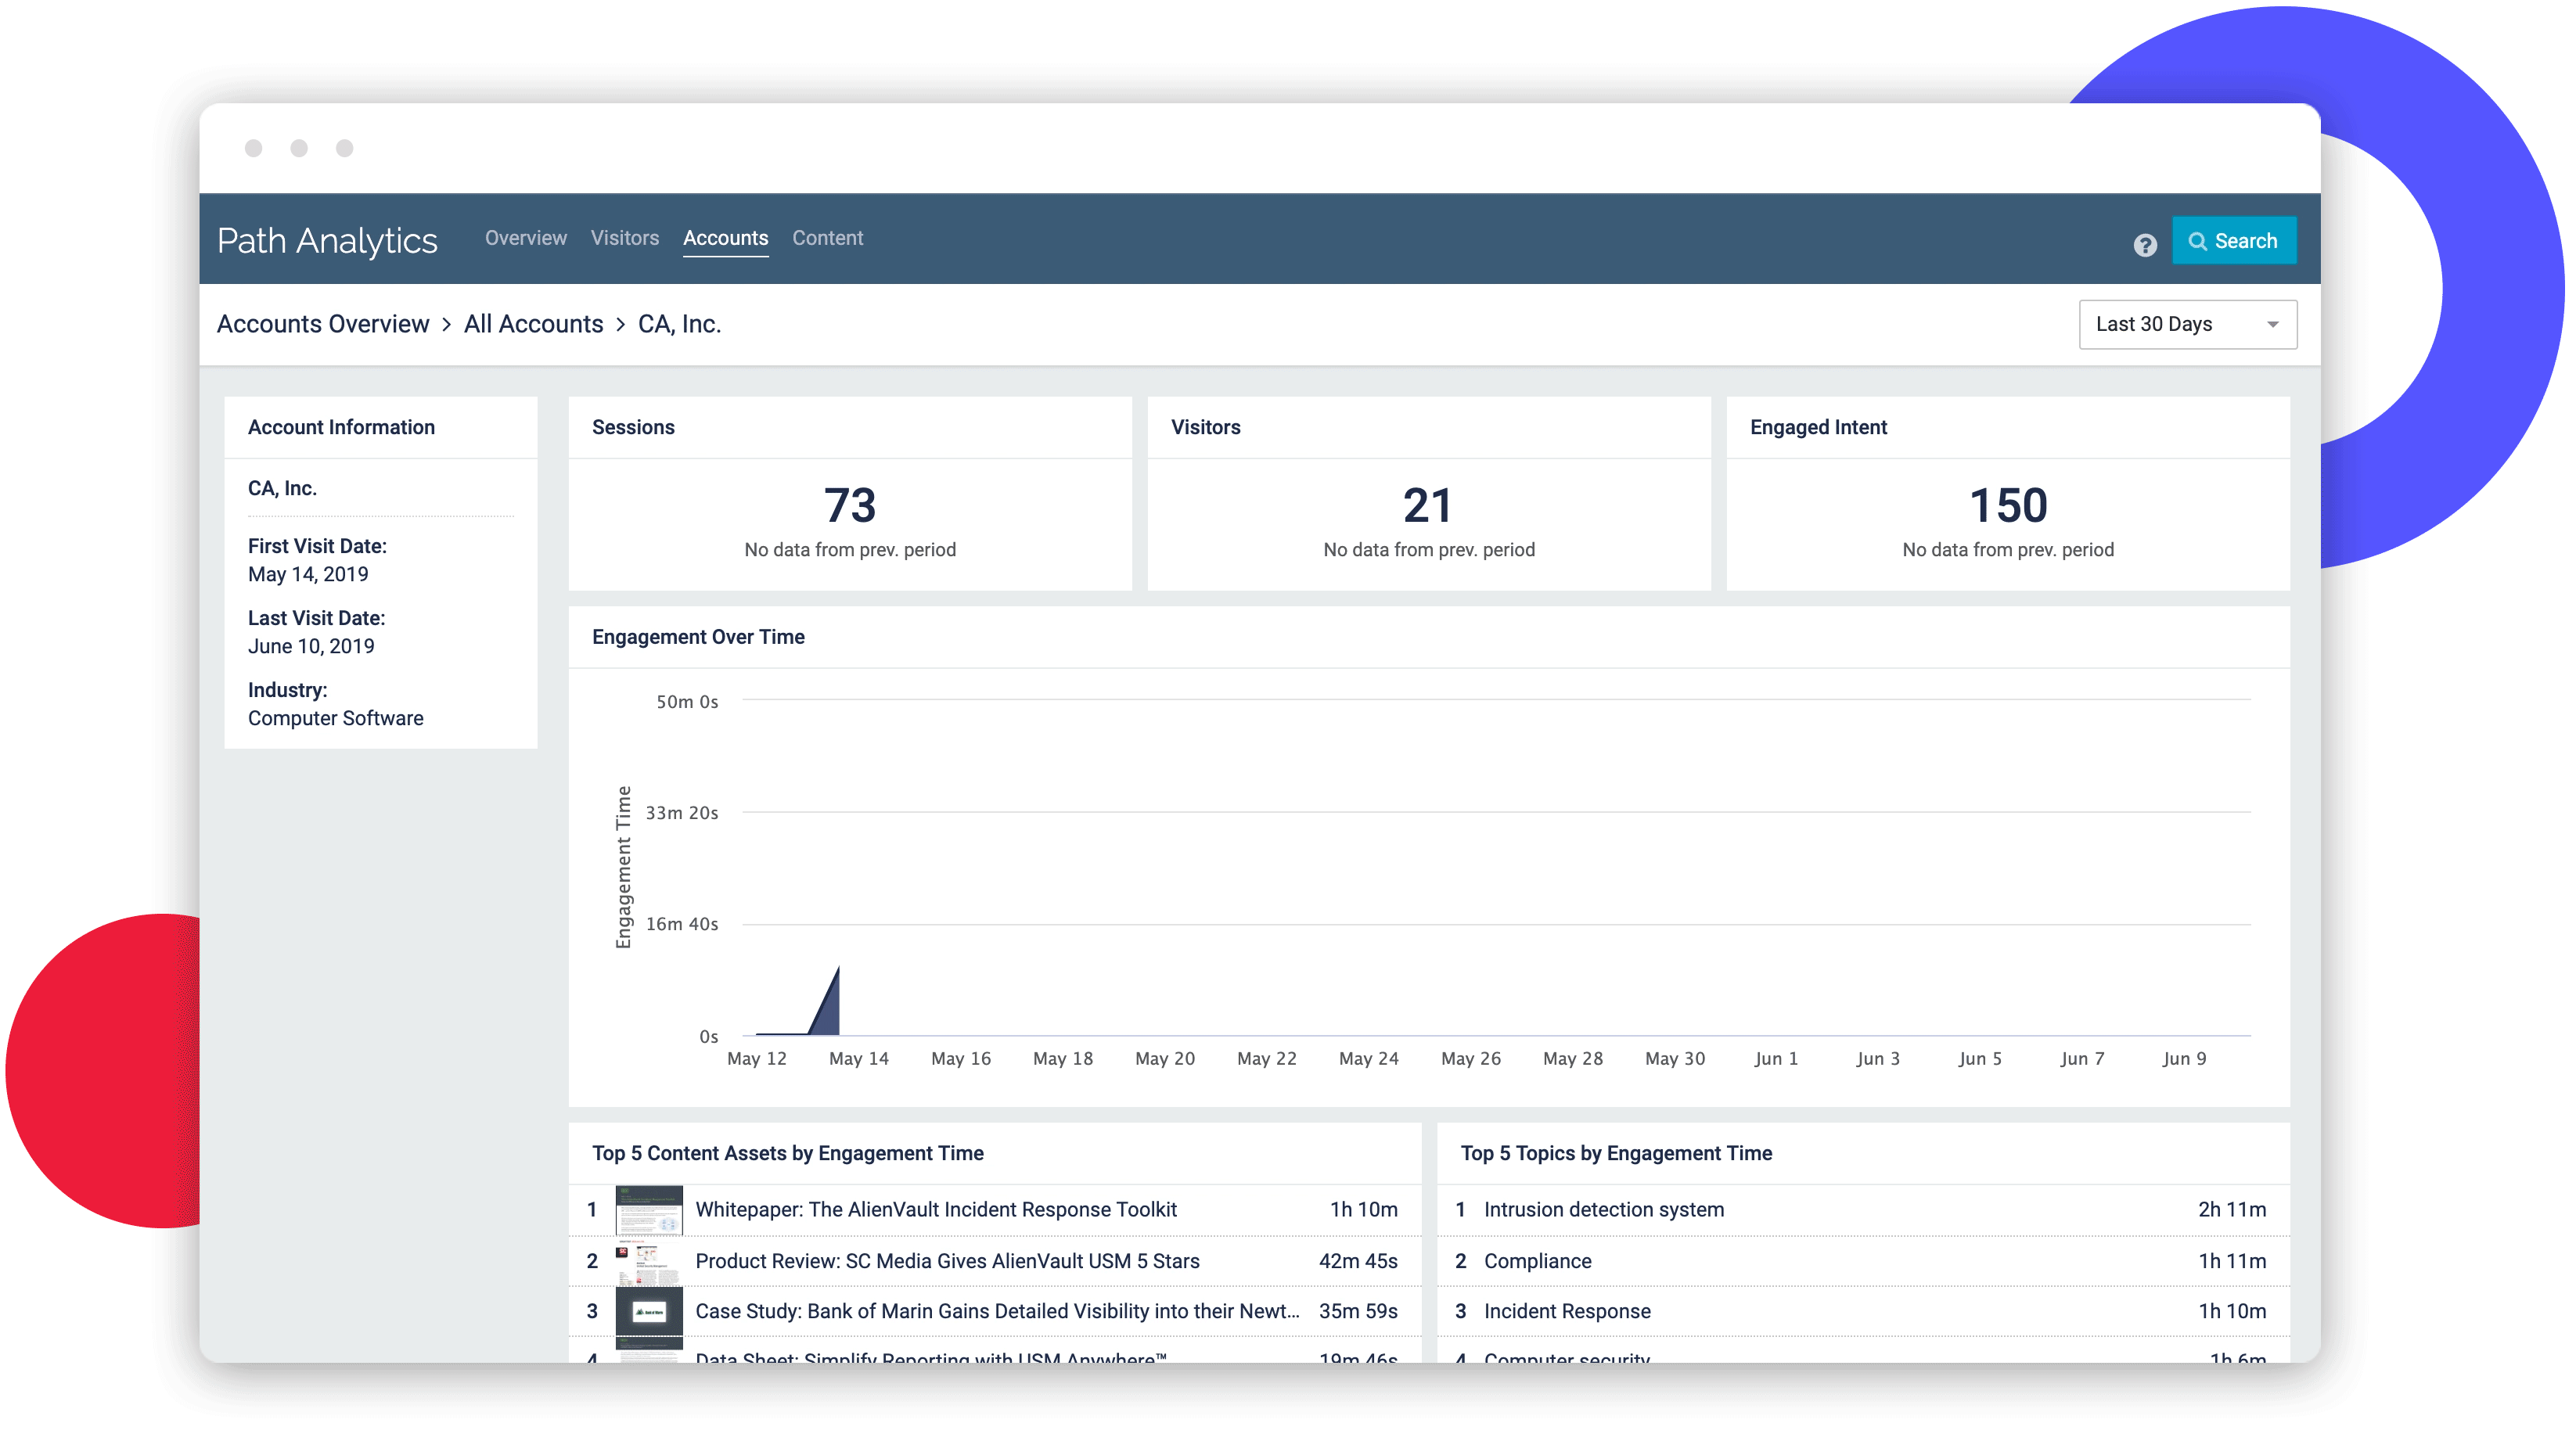Click the Compliance topic row
Image resolution: width=2576 pixels, height=1452 pixels.
[x=1538, y=1261]
